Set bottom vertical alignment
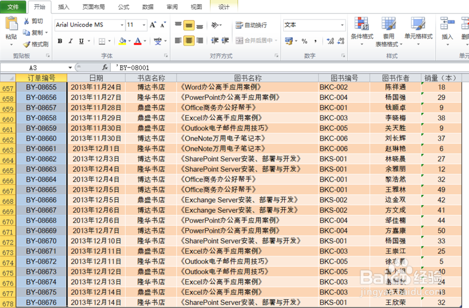469x308 pixels. point(200,25)
